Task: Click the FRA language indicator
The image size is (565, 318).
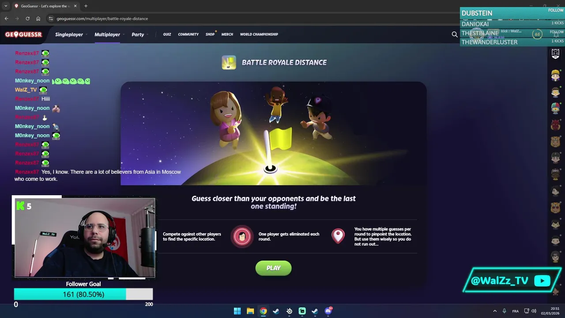Action: [516, 311]
